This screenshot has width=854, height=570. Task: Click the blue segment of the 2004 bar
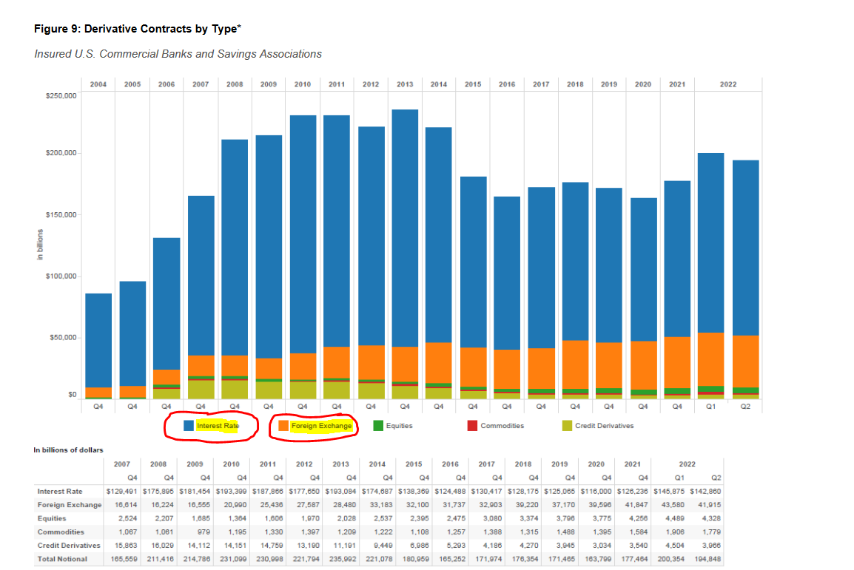tap(98, 341)
